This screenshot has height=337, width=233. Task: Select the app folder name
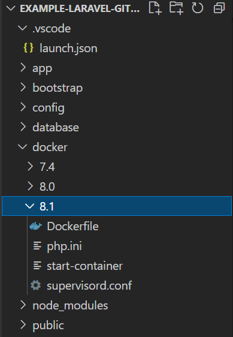(x=42, y=69)
